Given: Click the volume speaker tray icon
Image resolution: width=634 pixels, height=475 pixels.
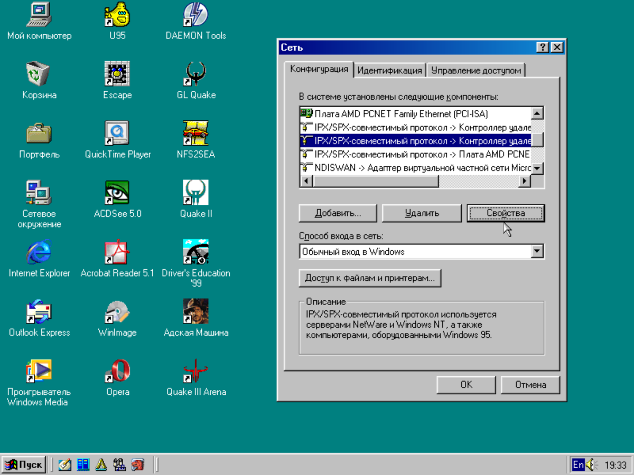Looking at the screenshot, I should coord(591,465).
